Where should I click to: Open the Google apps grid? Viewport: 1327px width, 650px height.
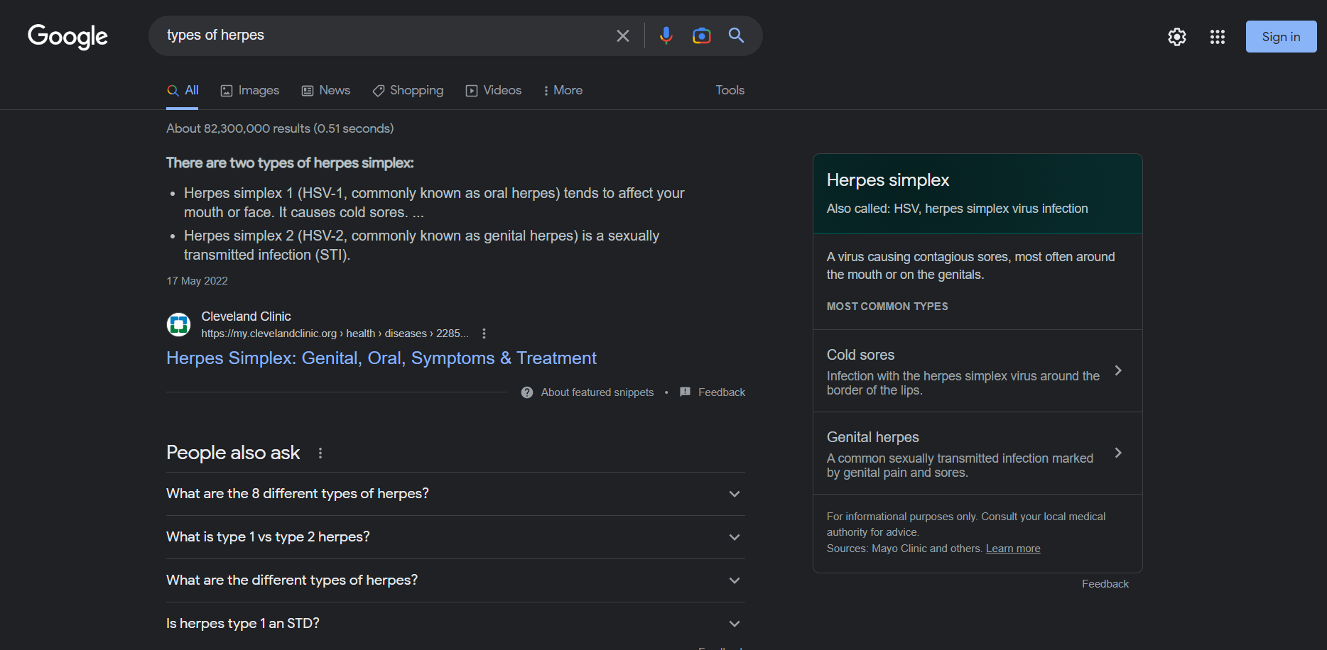[x=1217, y=37]
